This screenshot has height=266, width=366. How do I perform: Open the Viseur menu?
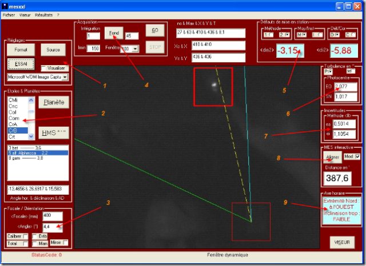[25, 15]
